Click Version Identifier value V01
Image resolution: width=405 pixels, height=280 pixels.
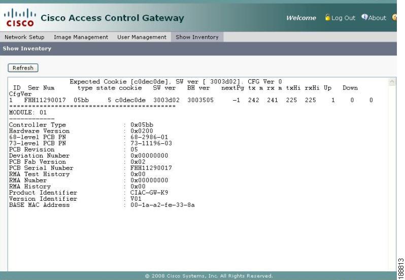click(136, 199)
